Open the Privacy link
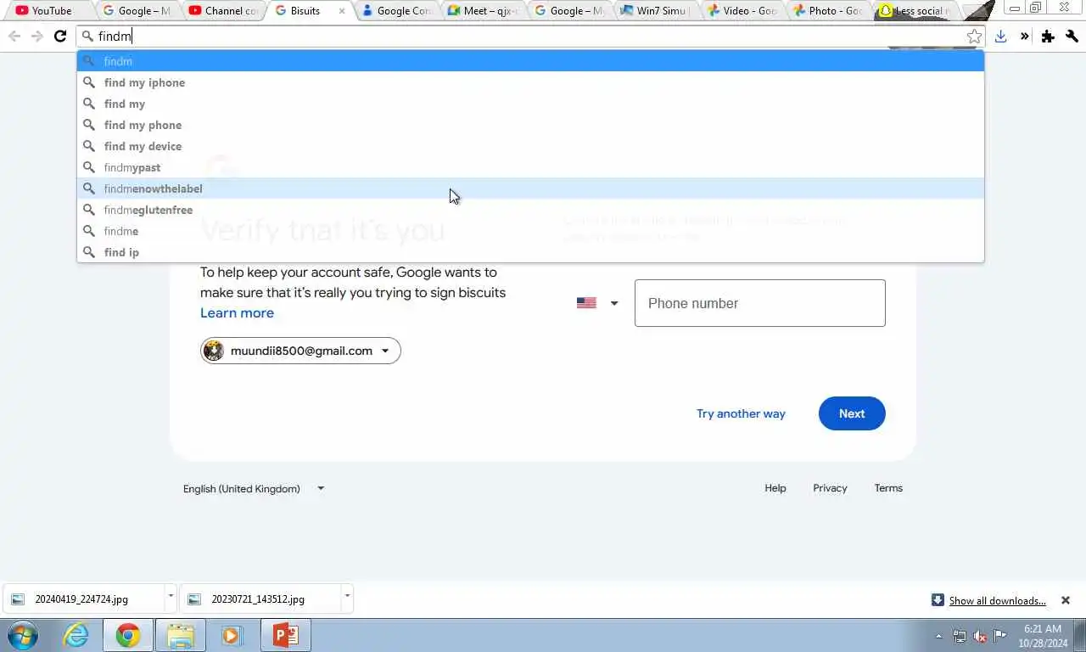This screenshot has width=1086, height=652. 830,488
